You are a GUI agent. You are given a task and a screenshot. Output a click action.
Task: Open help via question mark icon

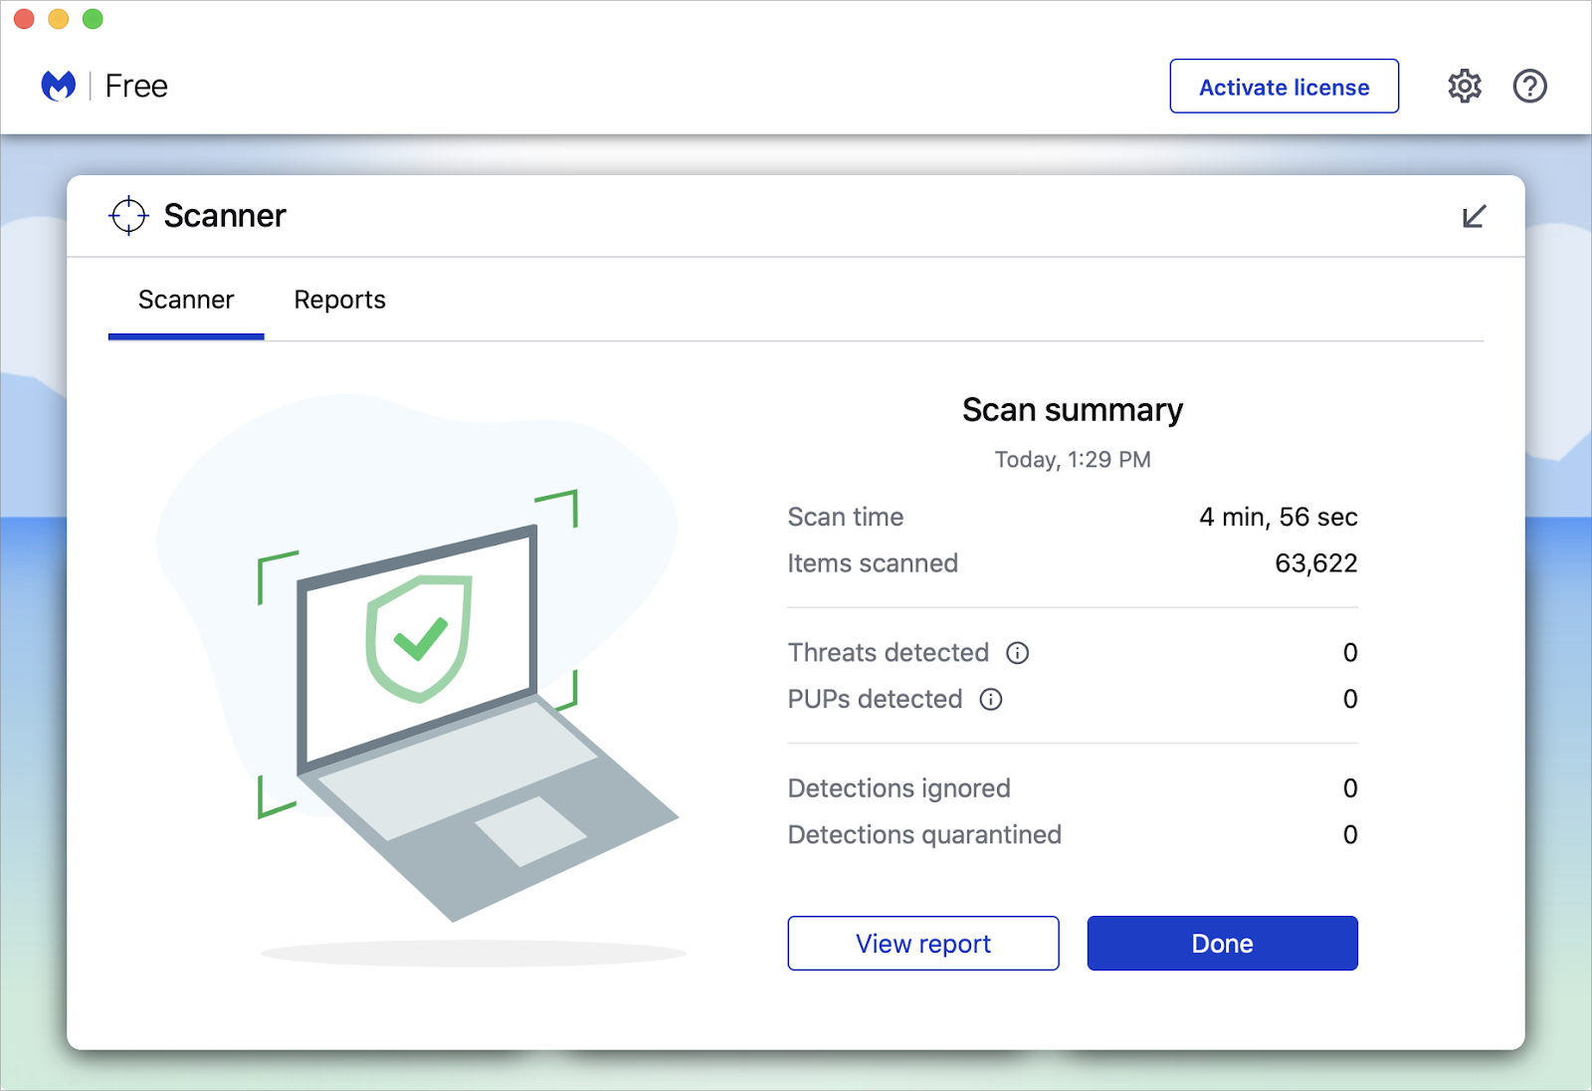pos(1529,87)
